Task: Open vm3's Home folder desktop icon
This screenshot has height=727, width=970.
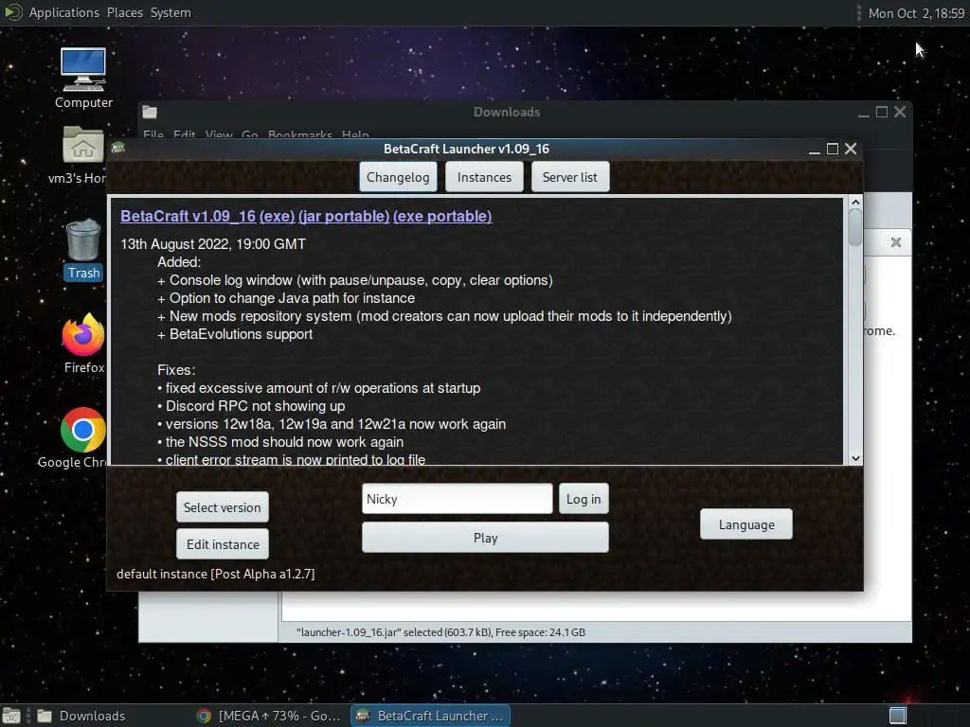Action: tap(83, 154)
